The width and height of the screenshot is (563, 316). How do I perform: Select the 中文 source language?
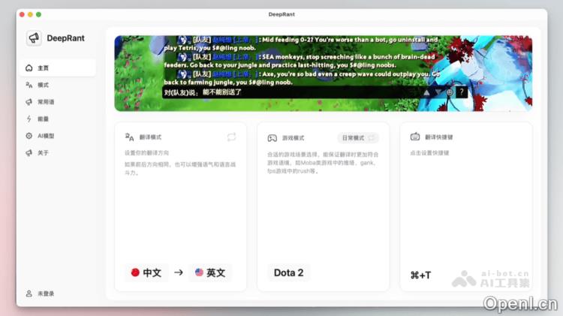[x=146, y=272]
